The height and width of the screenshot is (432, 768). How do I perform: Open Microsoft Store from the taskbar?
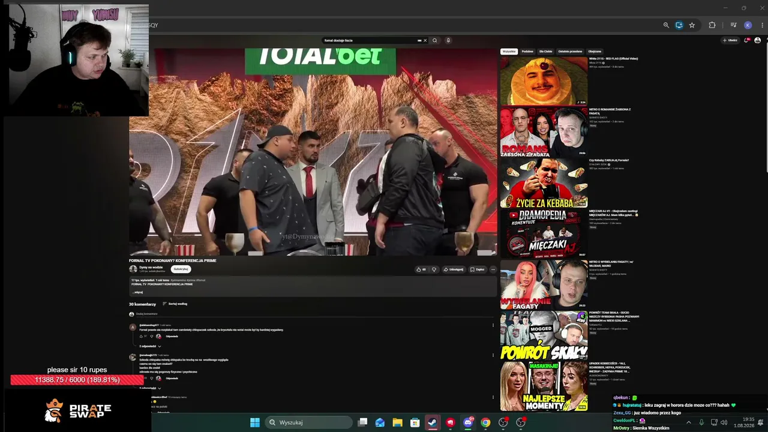click(x=415, y=422)
